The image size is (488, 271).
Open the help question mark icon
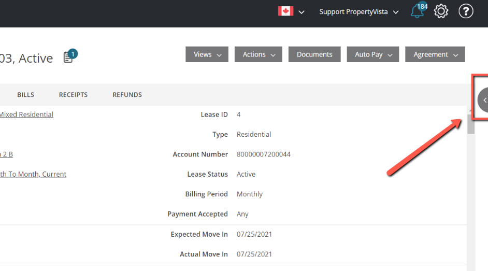point(466,11)
